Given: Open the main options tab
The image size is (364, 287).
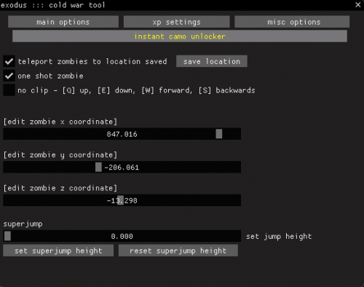Looking at the screenshot, I should 63,22.
